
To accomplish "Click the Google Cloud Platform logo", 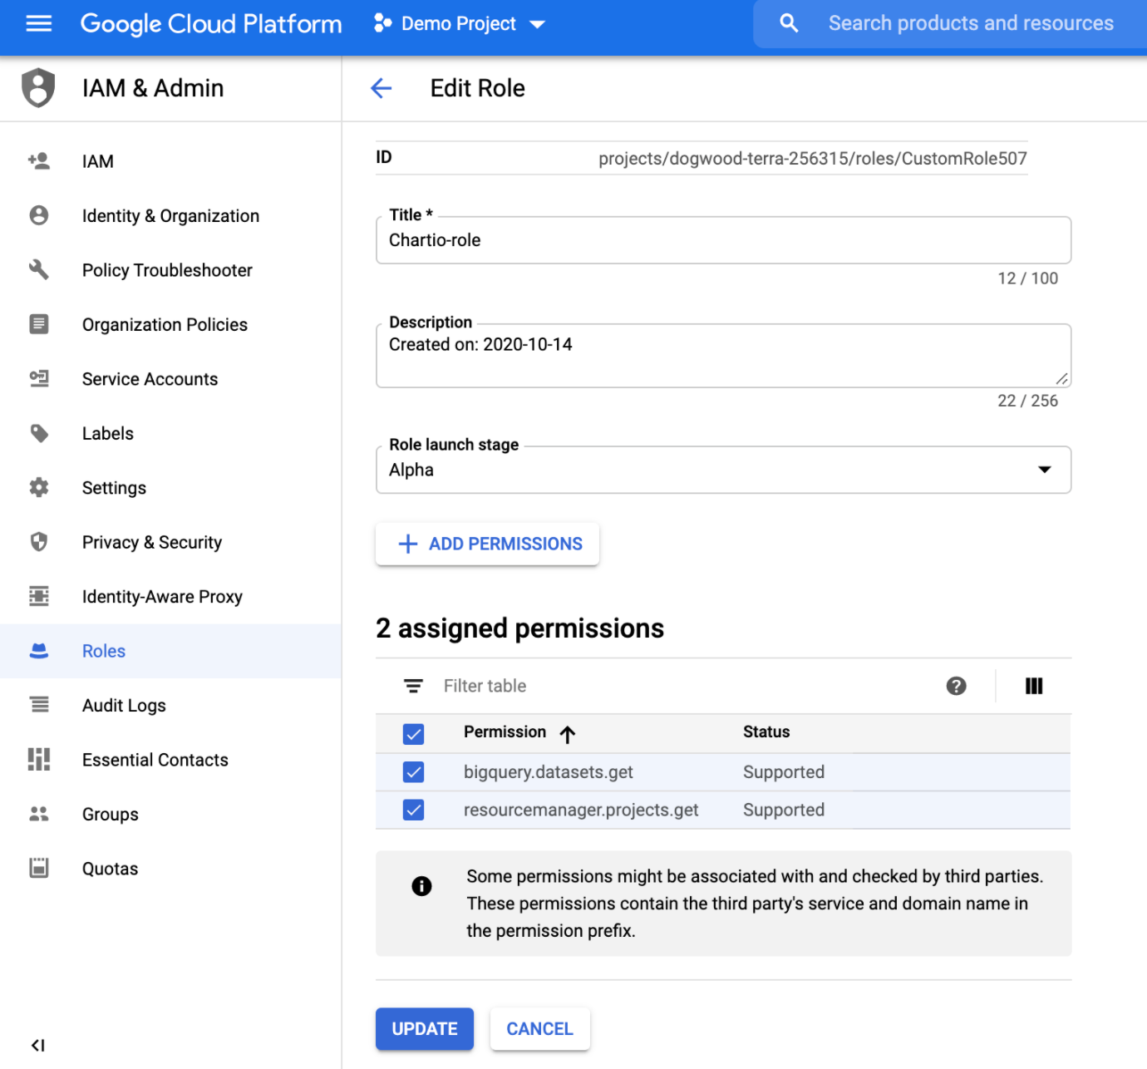I will click(x=211, y=24).
